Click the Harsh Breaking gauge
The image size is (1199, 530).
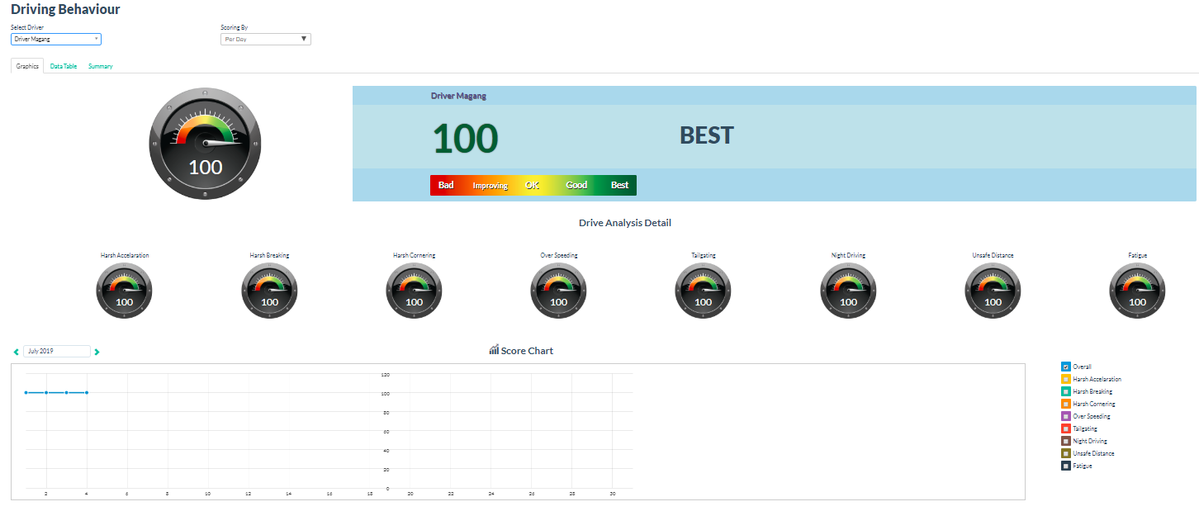269,291
